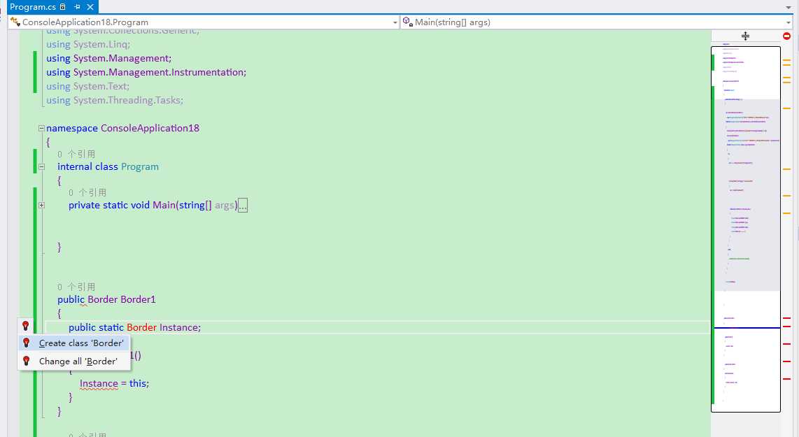Collapse the namespace ConsoleApplication18 block
This screenshot has width=799, height=437.
click(41, 129)
